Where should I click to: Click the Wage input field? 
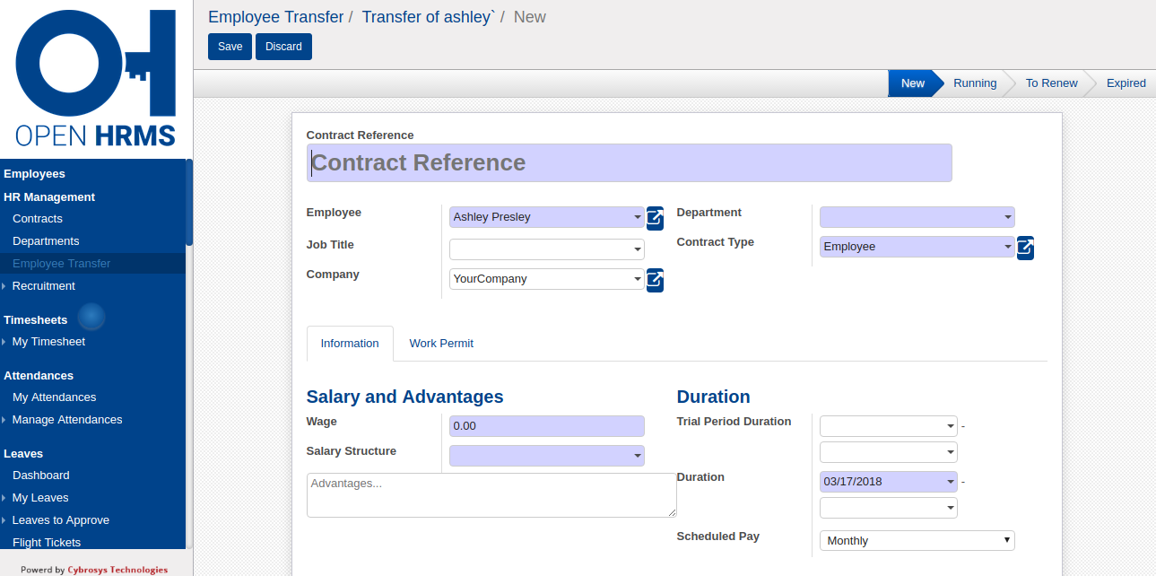point(547,426)
